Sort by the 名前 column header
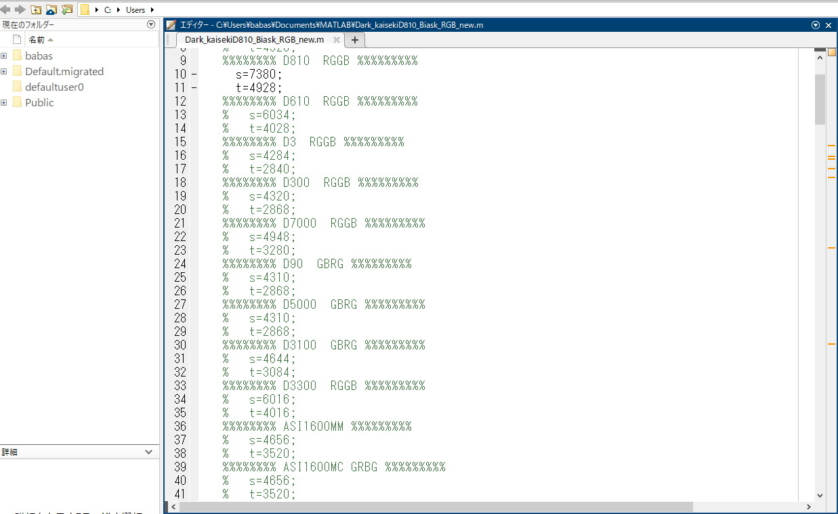Screen dimensions: 838x514 pyautogui.click(x=41, y=40)
